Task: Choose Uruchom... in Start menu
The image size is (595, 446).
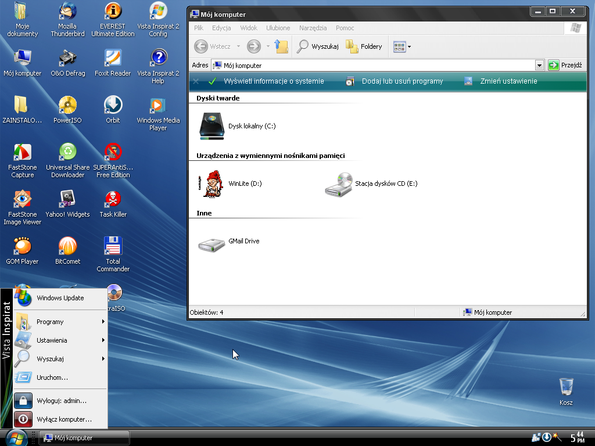Action: point(60,377)
